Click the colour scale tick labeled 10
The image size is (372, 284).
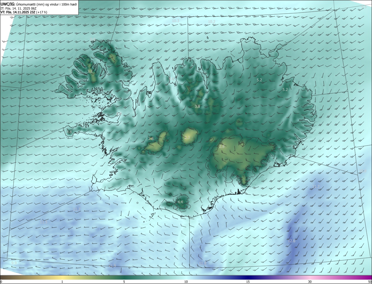pos(186,282)
